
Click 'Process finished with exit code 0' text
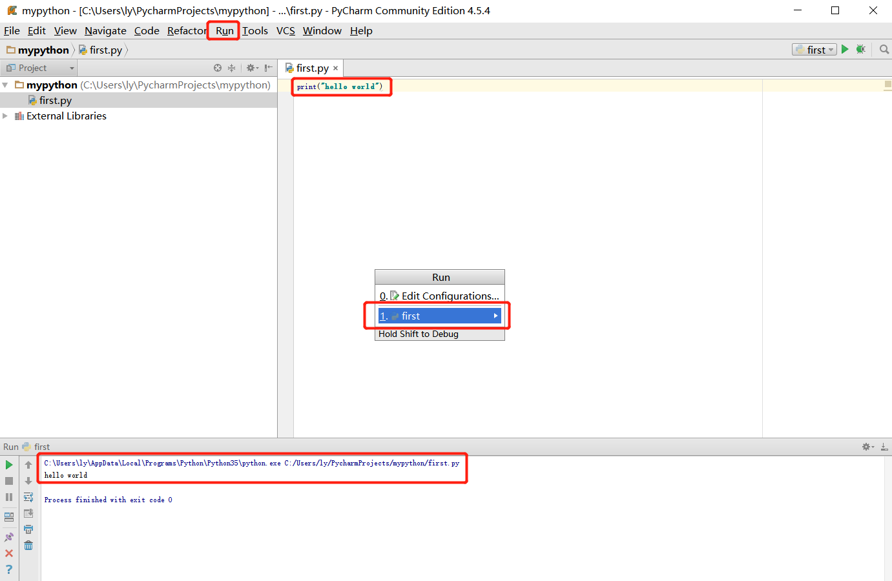point(108,500)
